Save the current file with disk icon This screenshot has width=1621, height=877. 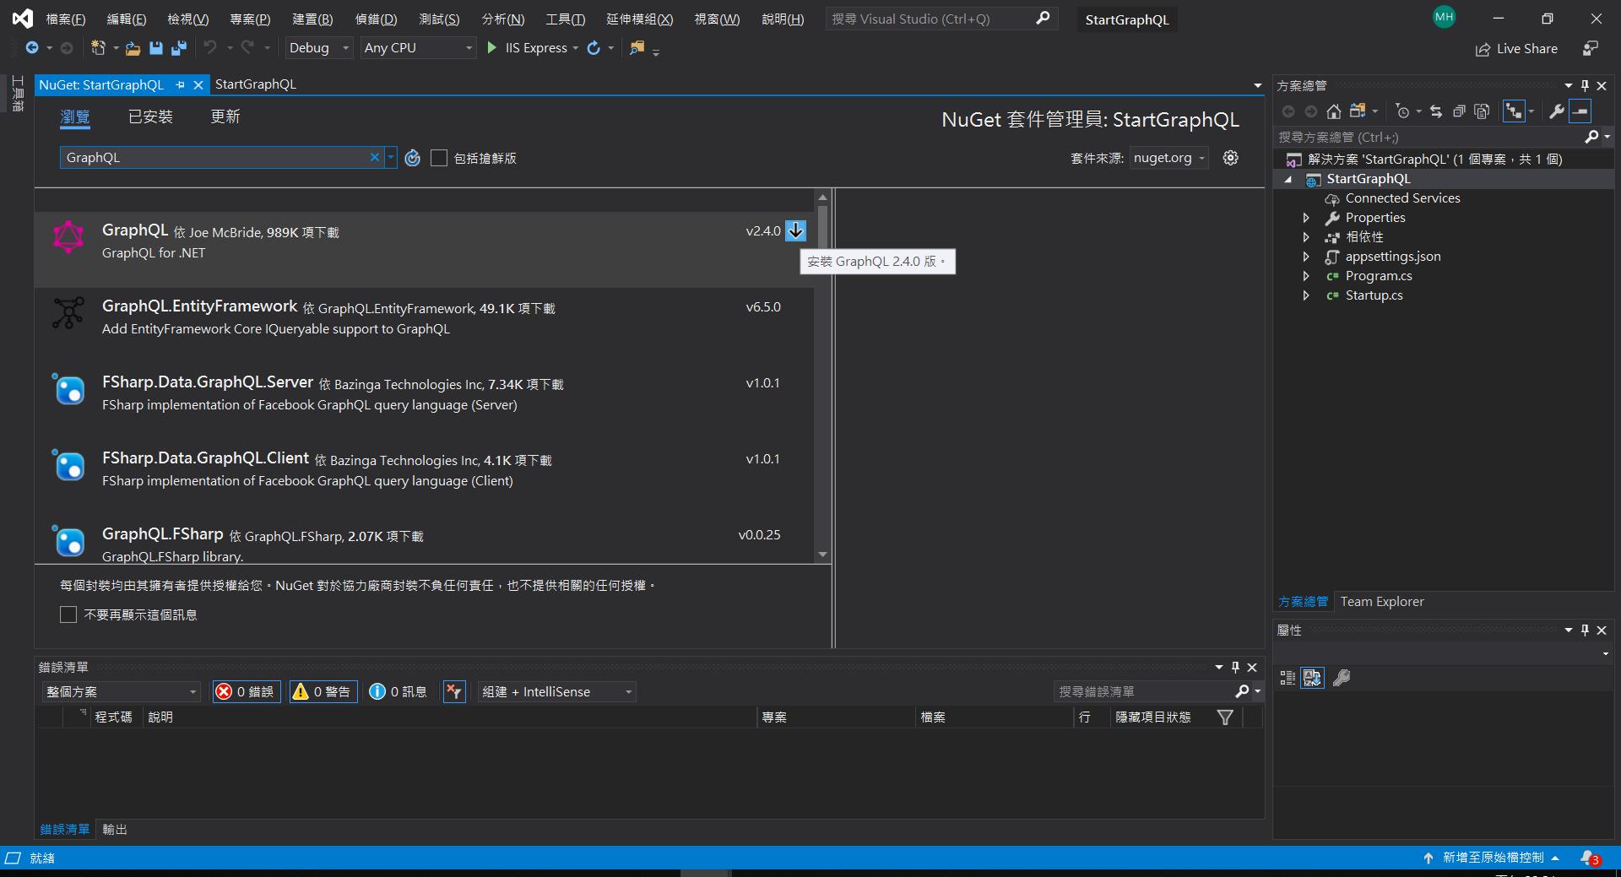pos(155,48)
